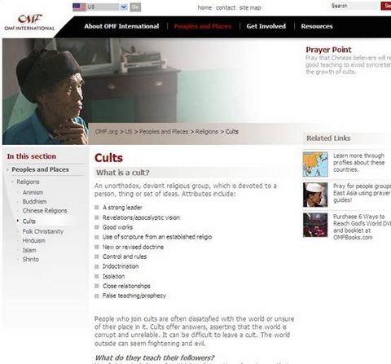Click the Go button beside country selector

point(135,7)
